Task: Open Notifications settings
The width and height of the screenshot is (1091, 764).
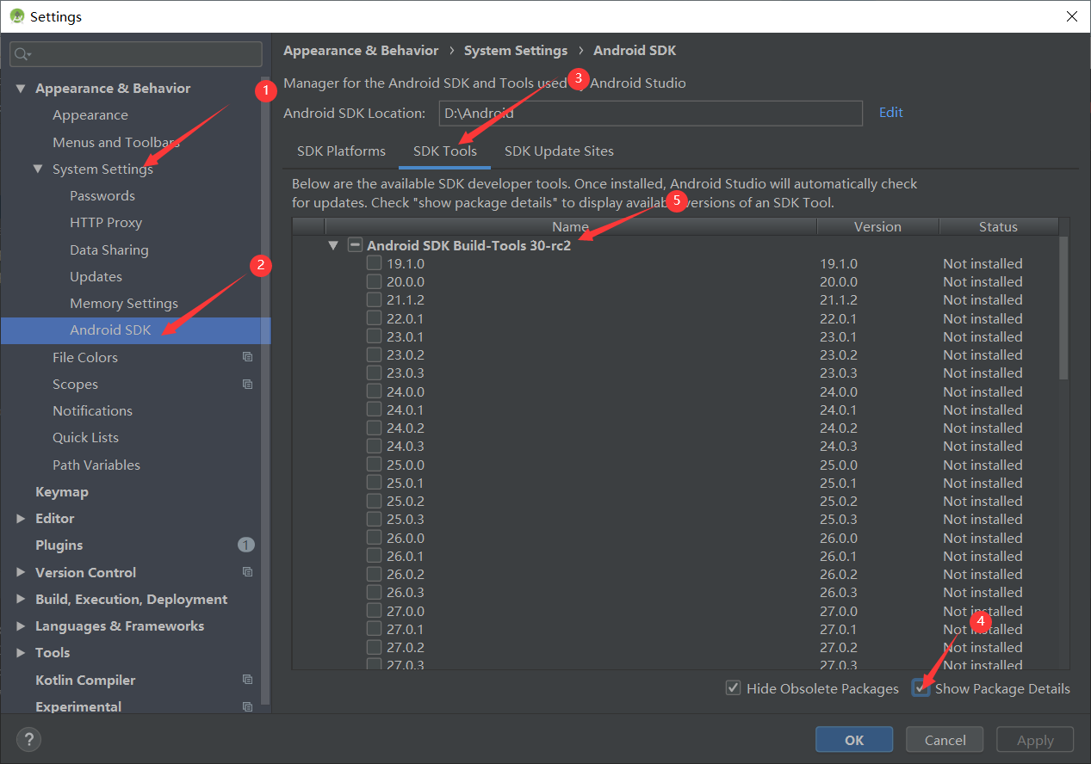Action: click(93, 411)
